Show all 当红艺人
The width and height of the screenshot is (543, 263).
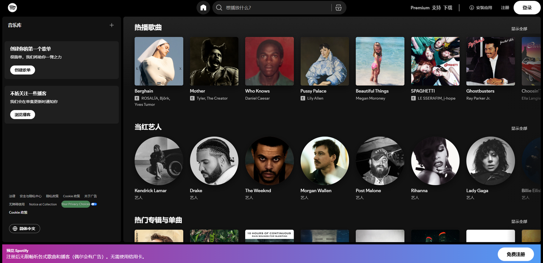click(519, 128)
